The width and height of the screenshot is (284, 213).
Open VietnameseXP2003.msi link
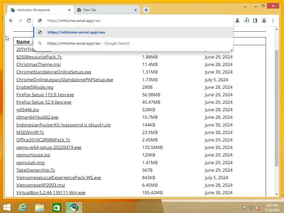(40, 185)
